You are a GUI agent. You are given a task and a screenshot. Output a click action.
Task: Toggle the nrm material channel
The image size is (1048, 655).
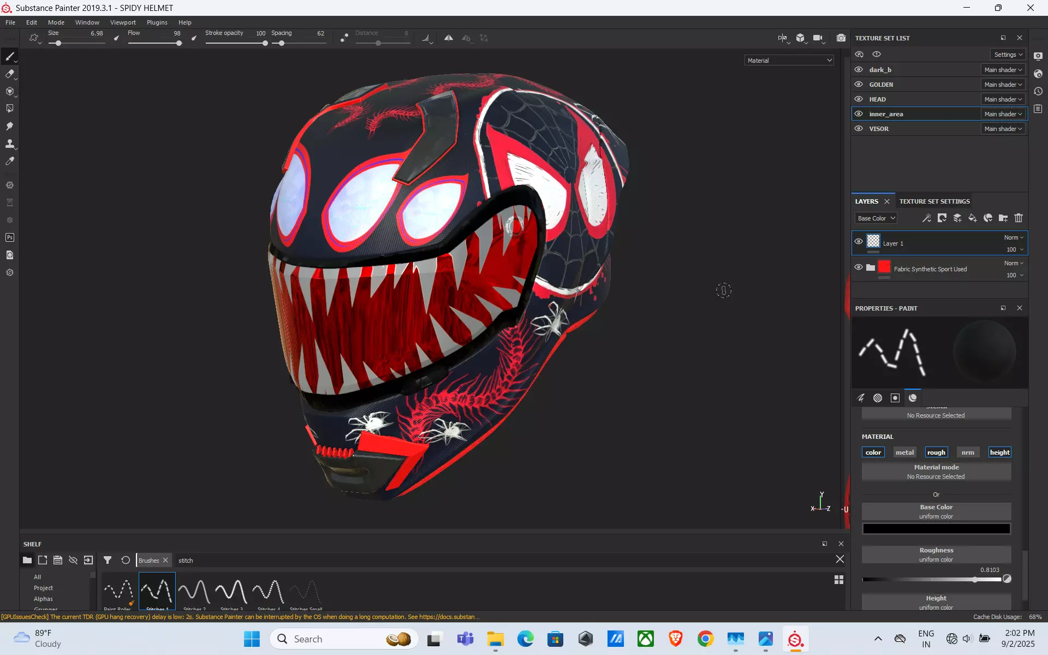point(968,452)
